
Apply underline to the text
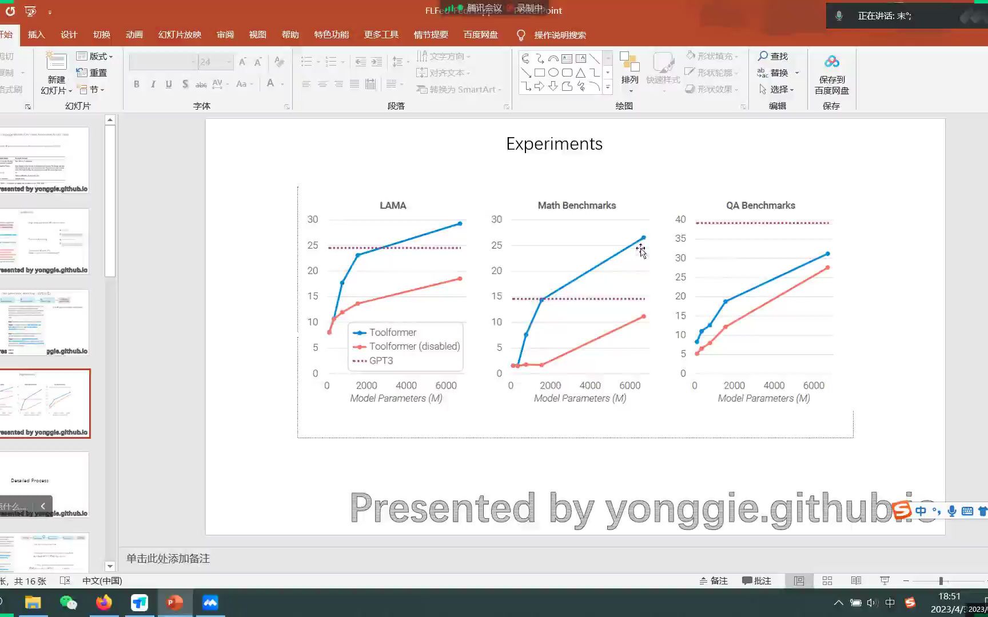point(168,84)
